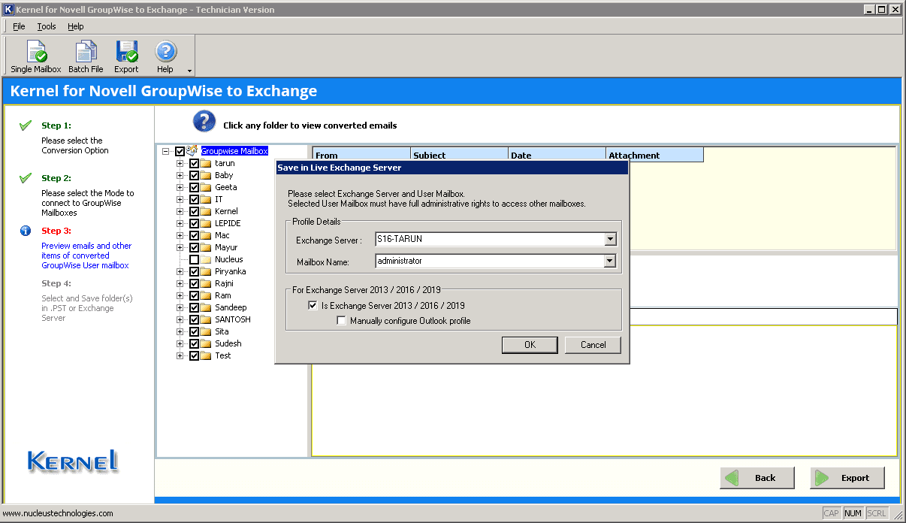The height and width of the screenshot is (523, 906).
Task: Click the Back navigation button
Action: tap(757, 478)
